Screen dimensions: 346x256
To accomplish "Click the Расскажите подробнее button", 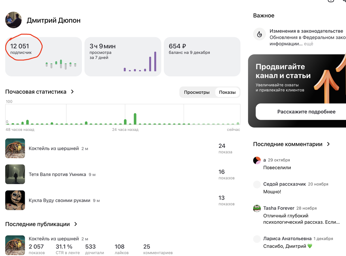I will tap(301, 112).
